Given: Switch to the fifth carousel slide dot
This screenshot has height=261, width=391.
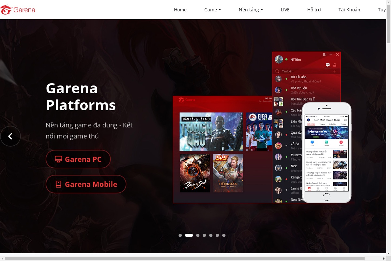Looking at the screenshot, I should [211, 235].
